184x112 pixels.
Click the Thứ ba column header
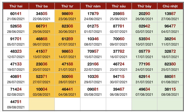click(x=42, y=6)
